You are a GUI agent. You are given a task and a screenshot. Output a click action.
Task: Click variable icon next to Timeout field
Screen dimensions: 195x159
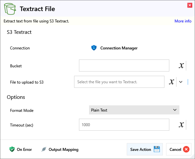point(181,125)
